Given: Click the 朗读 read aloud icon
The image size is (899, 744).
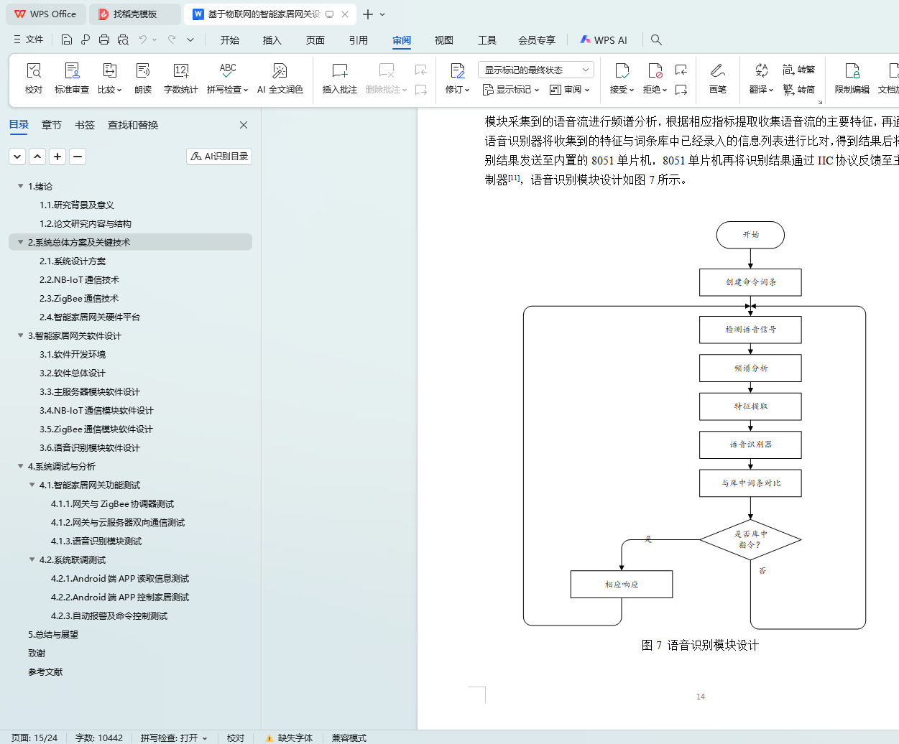Looking at the screenshot, I should coord(143,78).
